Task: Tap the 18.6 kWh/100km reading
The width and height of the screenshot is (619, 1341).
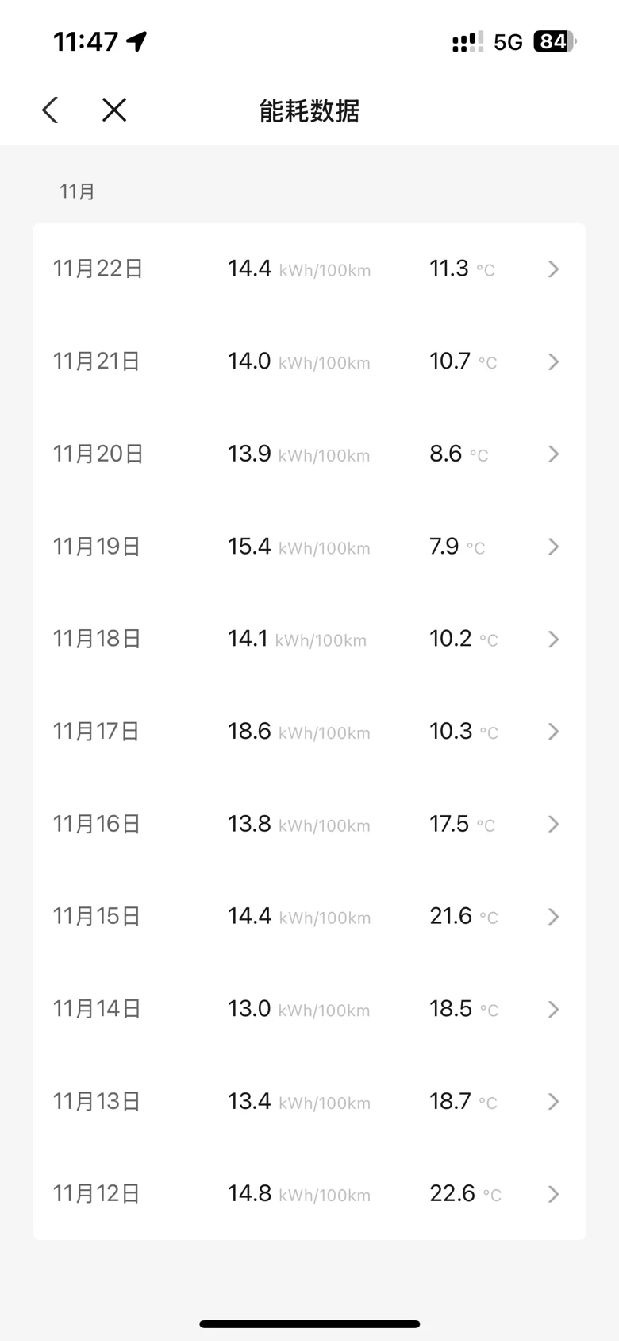Action: 299,732
